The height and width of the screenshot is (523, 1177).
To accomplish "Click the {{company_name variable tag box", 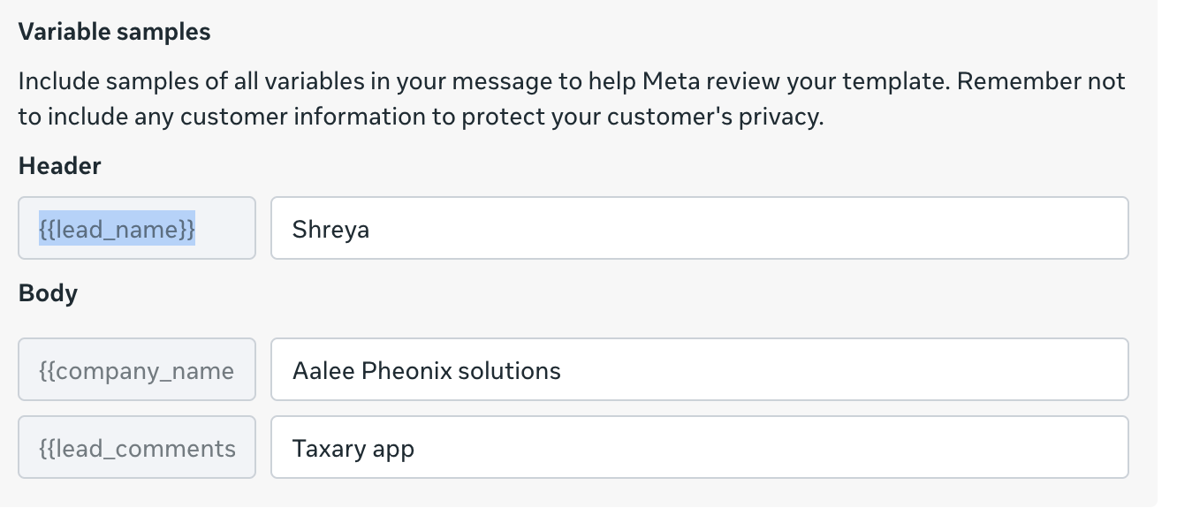I will coord(137,369).
